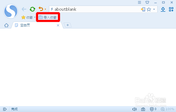The height and width of the screenshot is (112, 176).
Task: Bookmark page with the star outline icon
Action: [149, 9]
